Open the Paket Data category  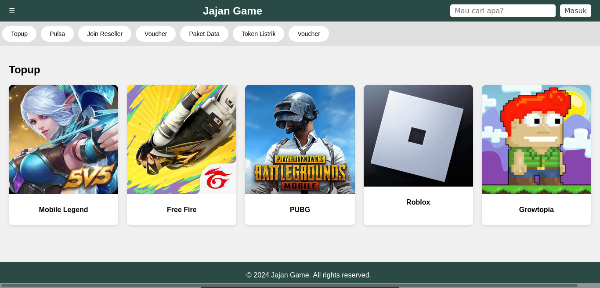pos(204,34)
